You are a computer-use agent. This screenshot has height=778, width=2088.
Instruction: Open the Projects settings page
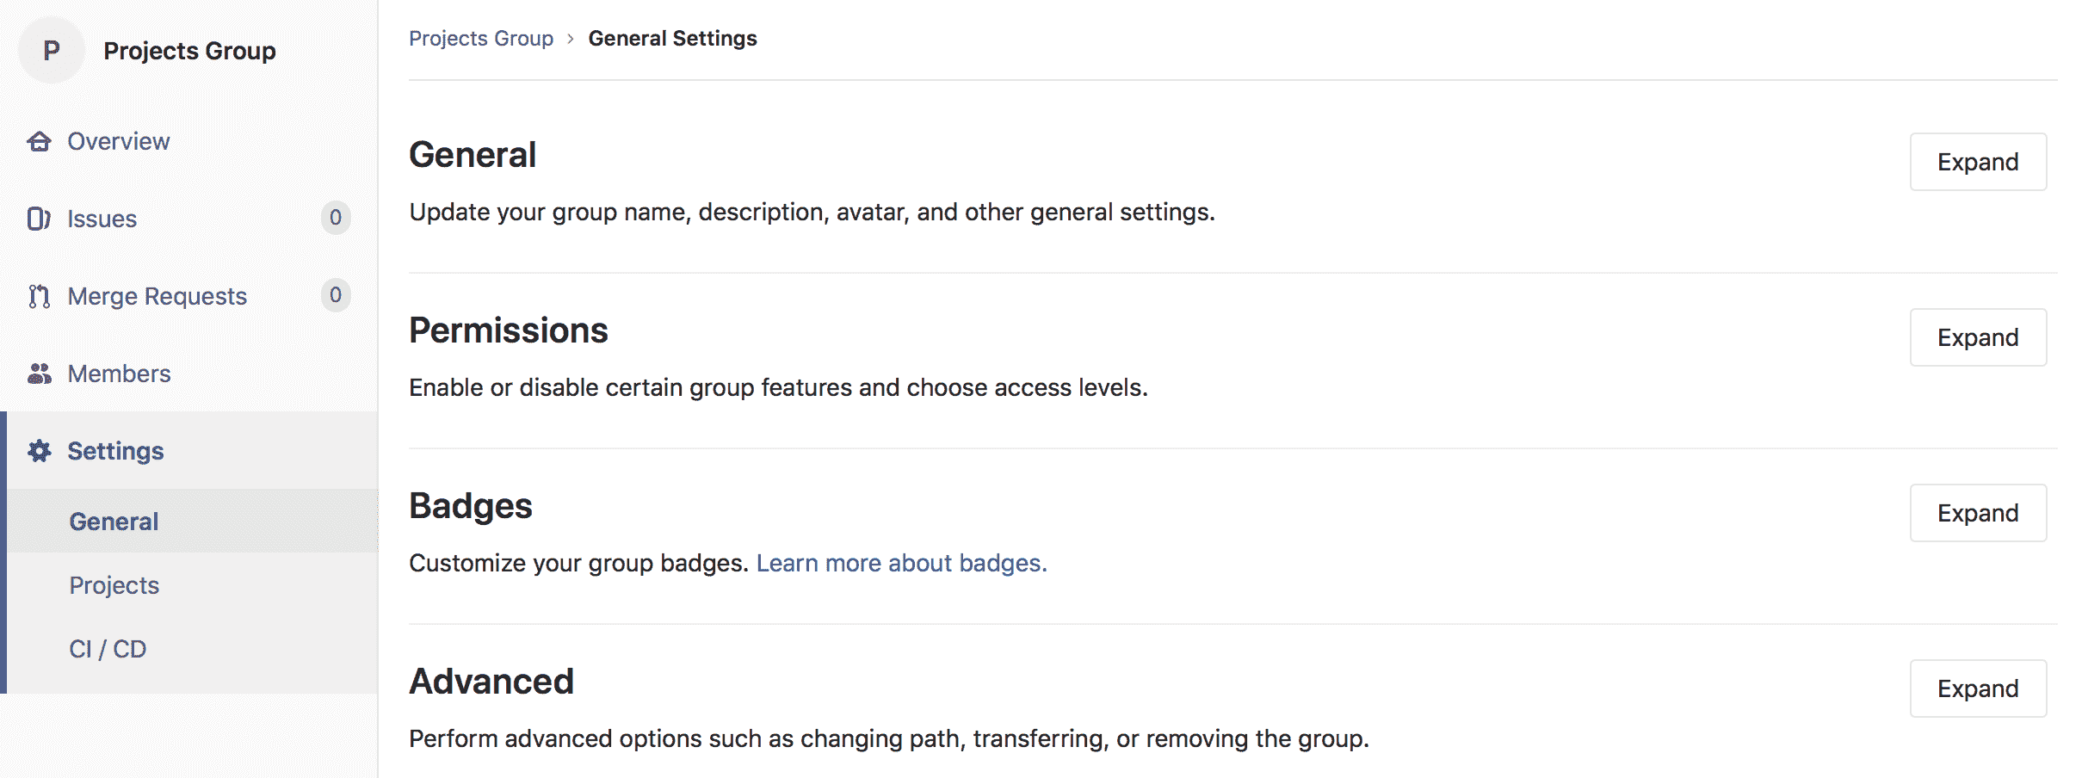[x=114, y=584]
